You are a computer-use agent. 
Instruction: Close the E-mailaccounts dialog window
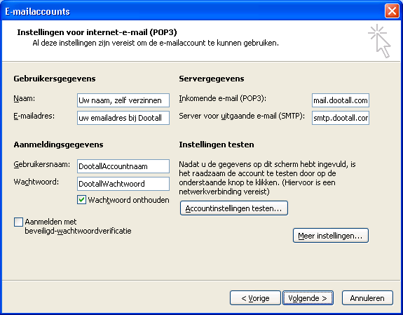coord(392,11)
